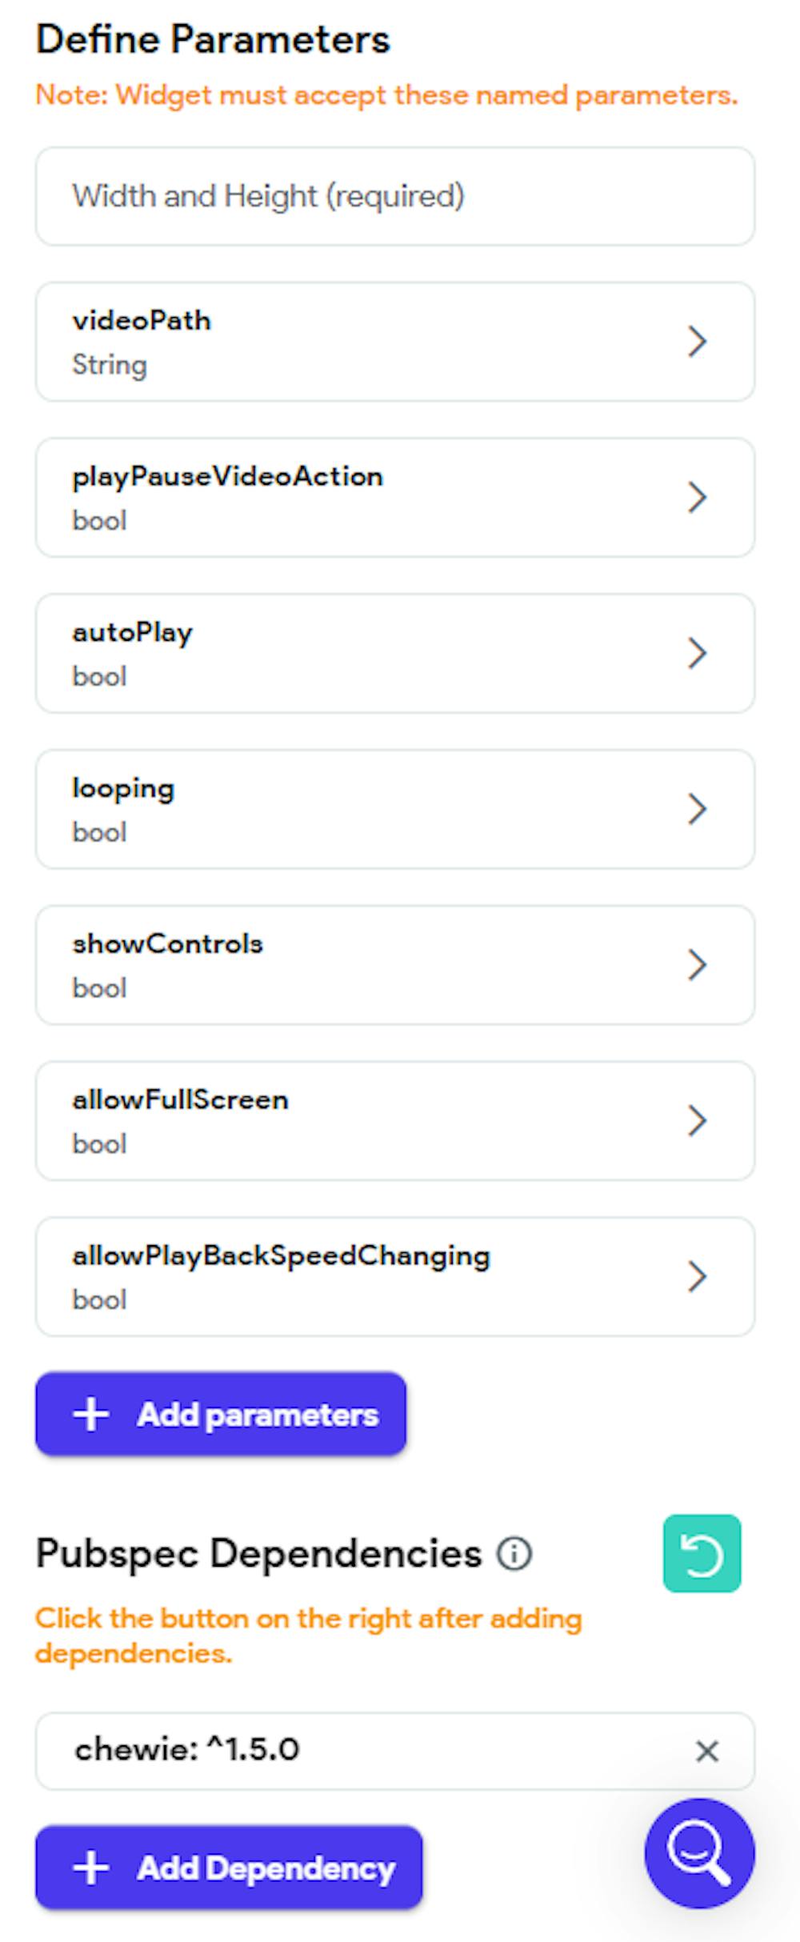
Task: Click the green refresh dependencies icon
Action: pyautogui.click(x=701, y=1552)
